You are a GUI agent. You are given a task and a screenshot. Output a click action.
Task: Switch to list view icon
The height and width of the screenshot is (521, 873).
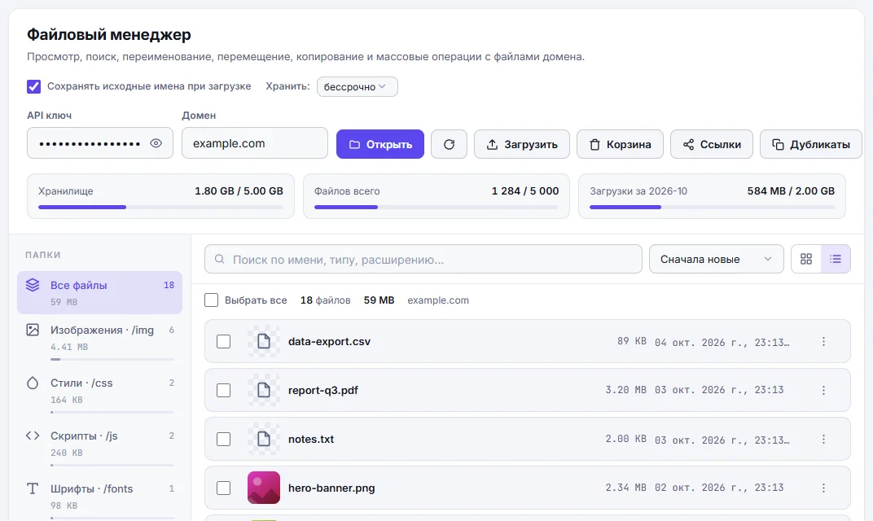pos(836,259)
